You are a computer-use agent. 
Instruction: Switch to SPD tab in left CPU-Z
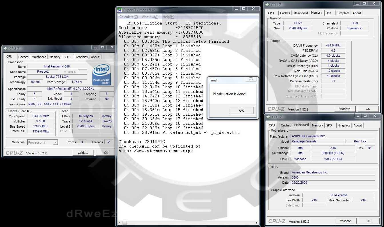(x=67, y=57)
